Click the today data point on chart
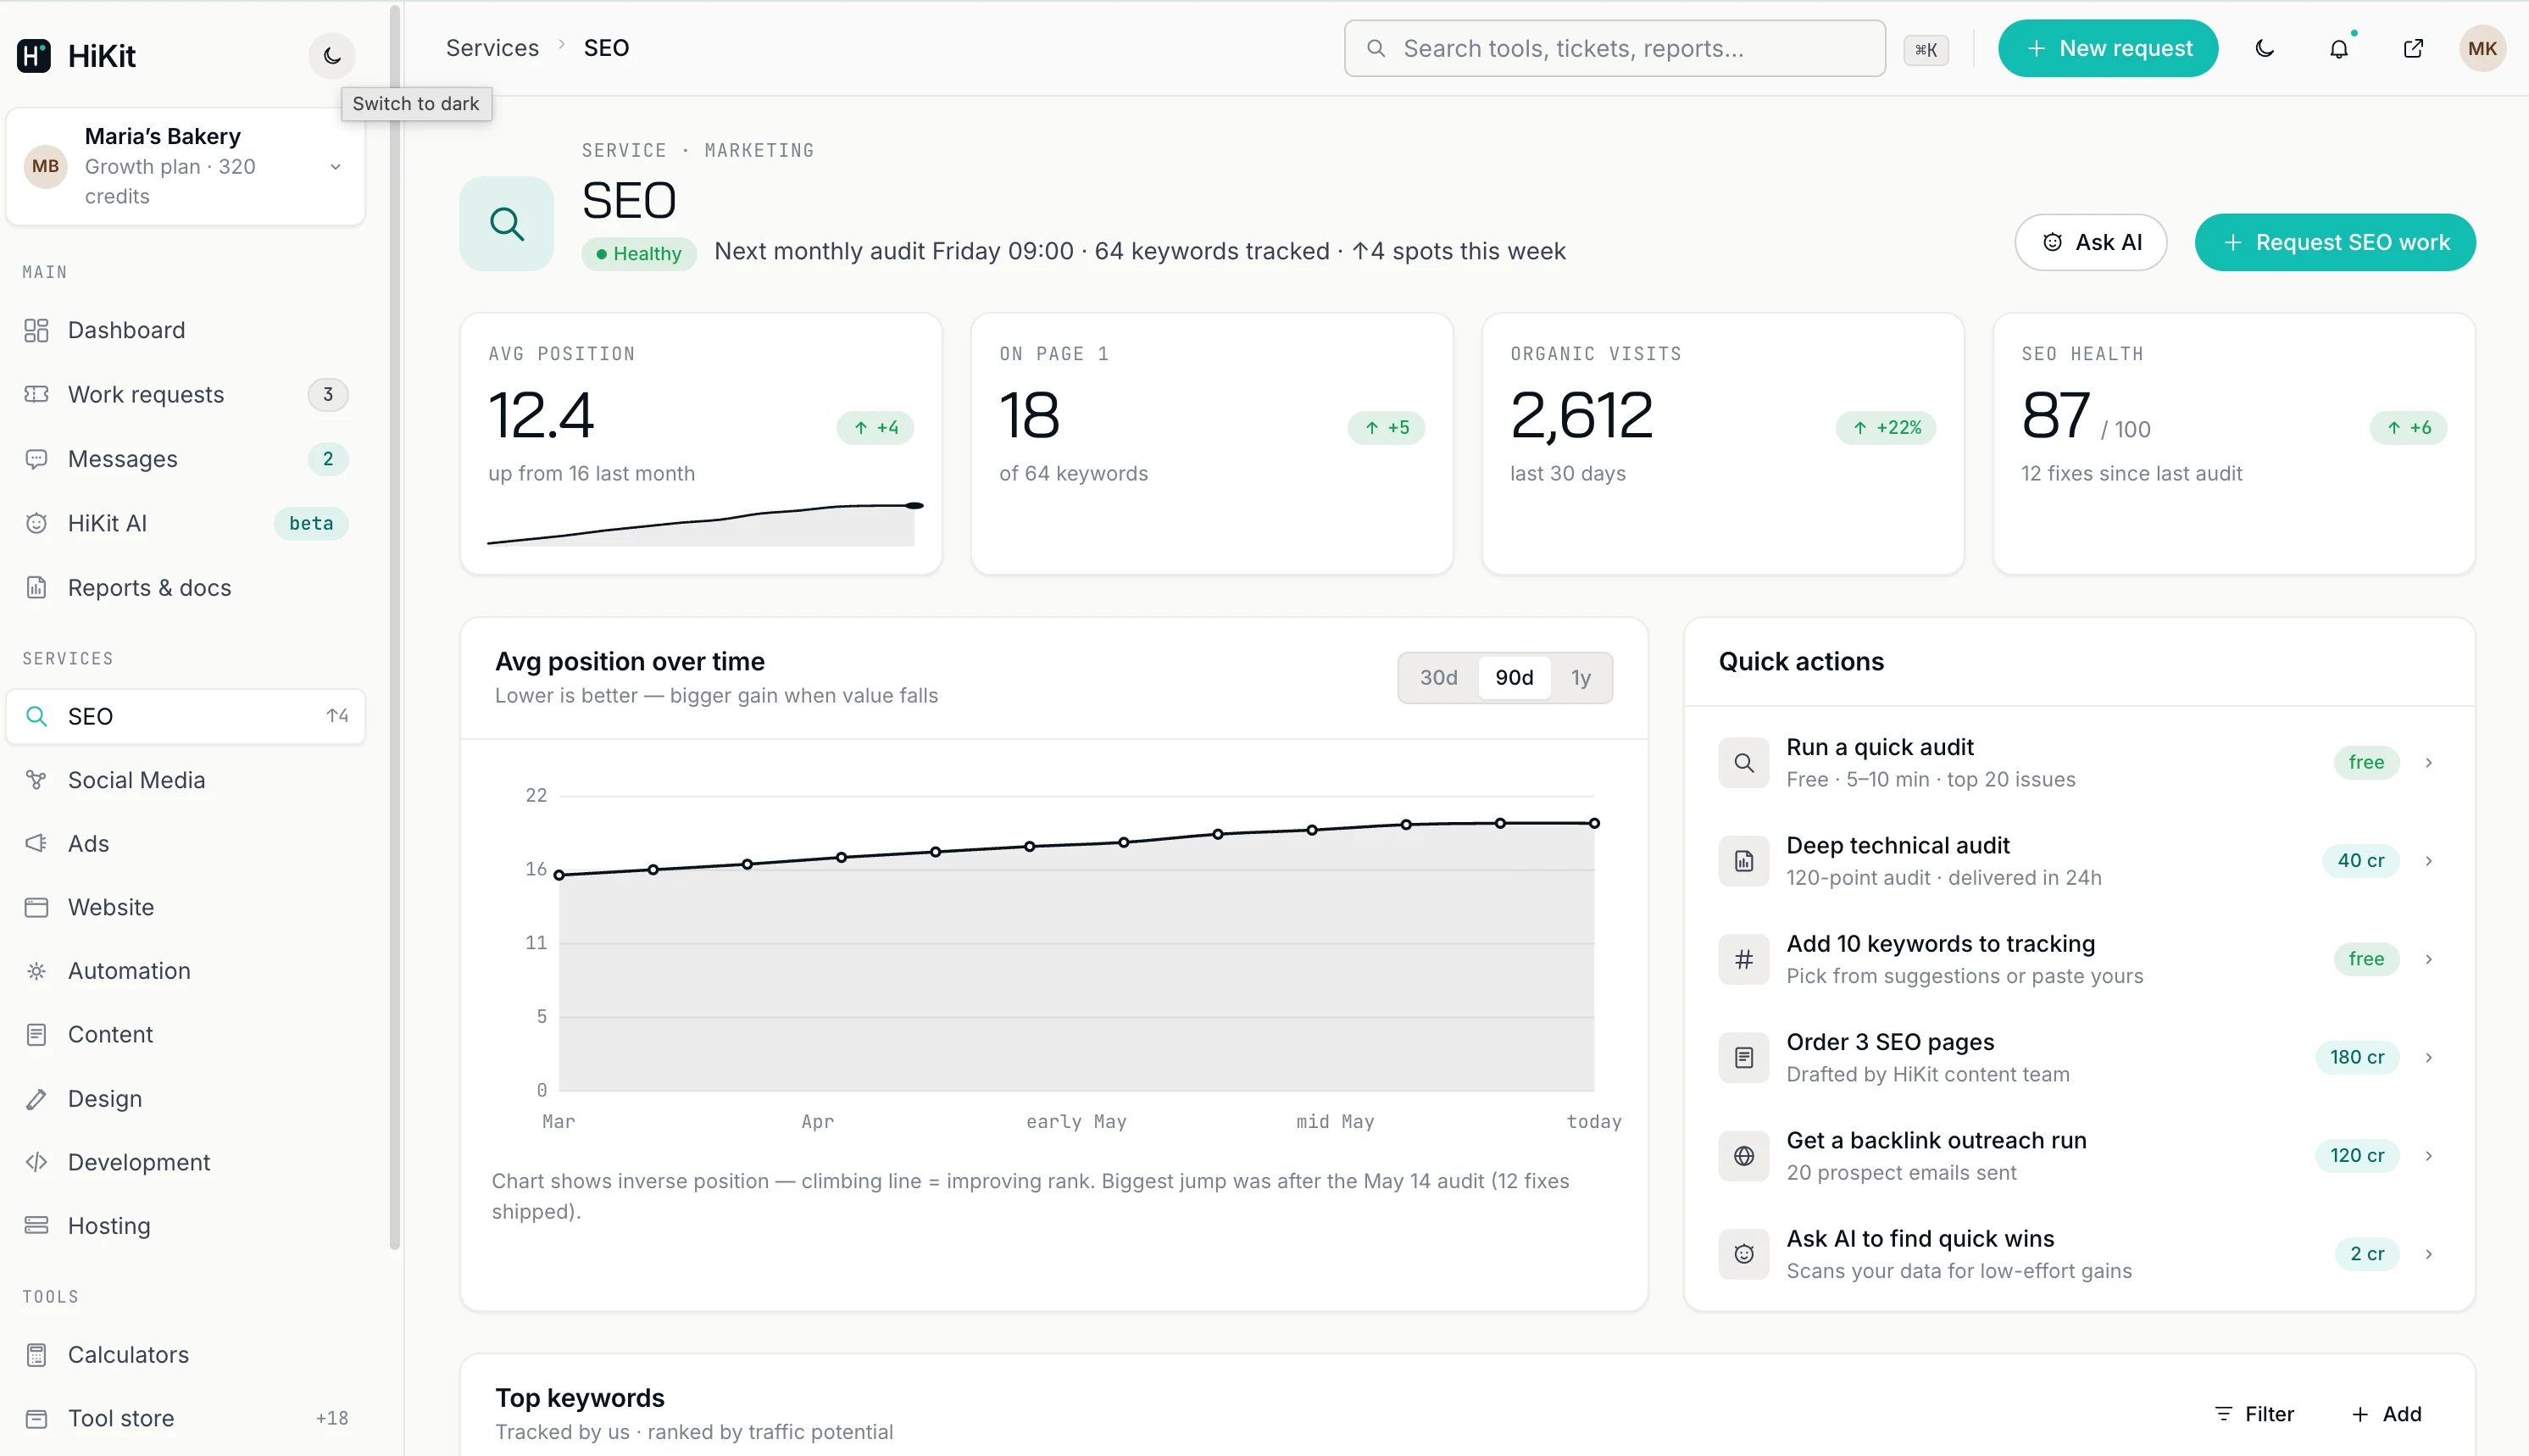This screenshot has height=1456, width=2529. pos(1594,823)
